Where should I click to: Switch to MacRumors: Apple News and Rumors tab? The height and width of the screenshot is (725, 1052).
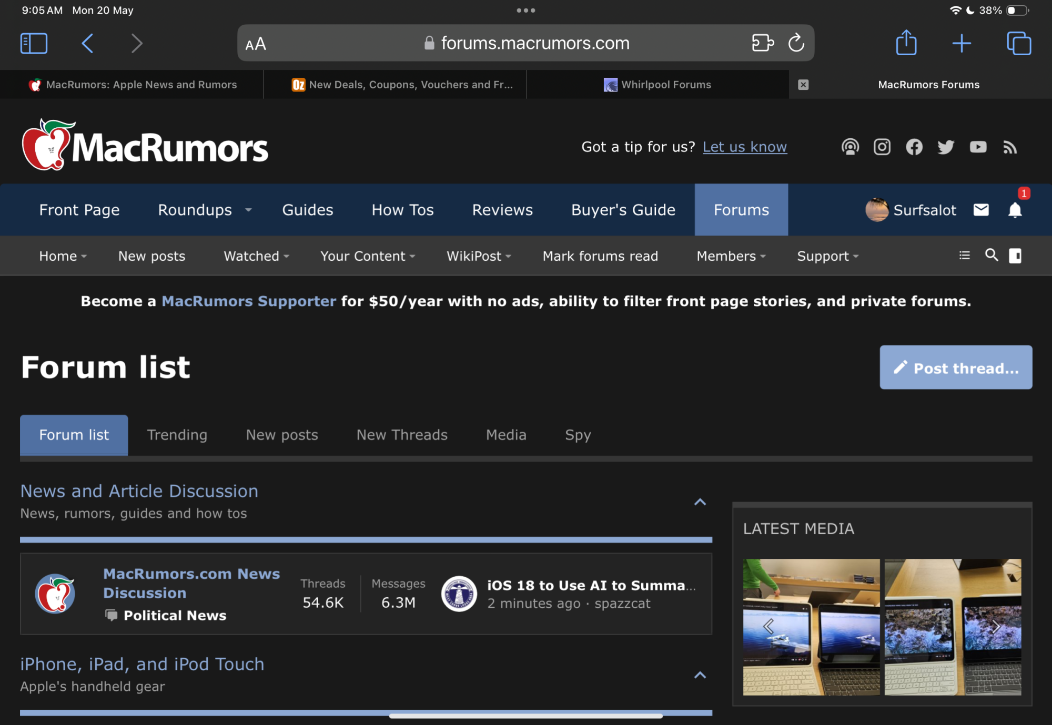[x=131, y=85]
